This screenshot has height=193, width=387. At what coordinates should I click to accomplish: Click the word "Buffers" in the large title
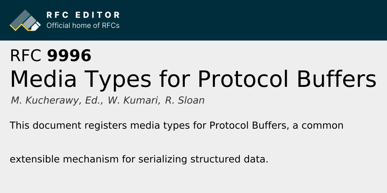coord(336,79)
